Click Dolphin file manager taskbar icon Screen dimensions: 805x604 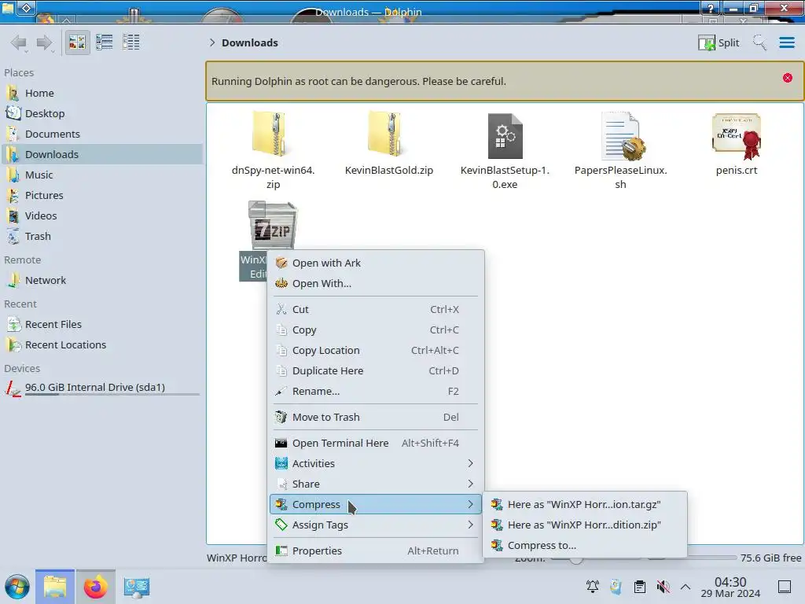click(x=55, y=587)
